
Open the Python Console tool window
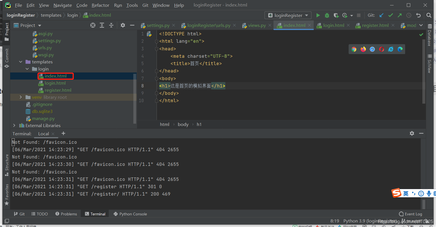coord(130,214)
